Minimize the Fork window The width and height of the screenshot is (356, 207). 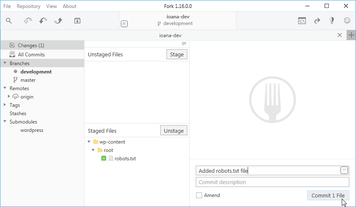click(307, 6)
